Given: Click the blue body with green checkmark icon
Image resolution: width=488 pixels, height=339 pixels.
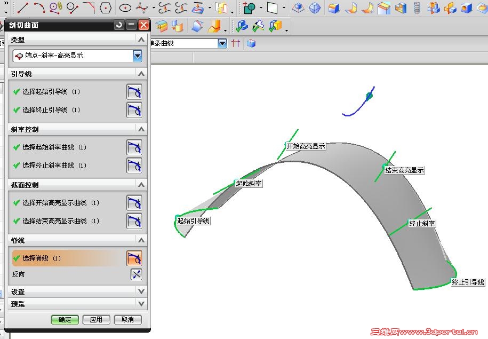Looking at the screenshot, I should [242, 26].
